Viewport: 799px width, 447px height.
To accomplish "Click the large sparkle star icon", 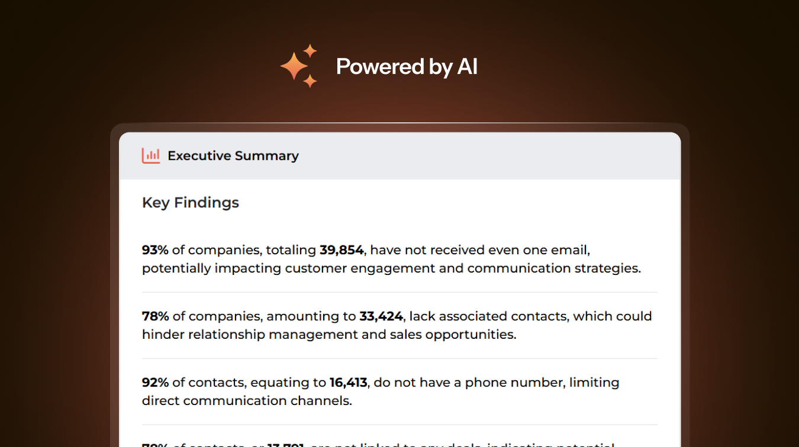I will pyautogui.click(x=294, y=66).
